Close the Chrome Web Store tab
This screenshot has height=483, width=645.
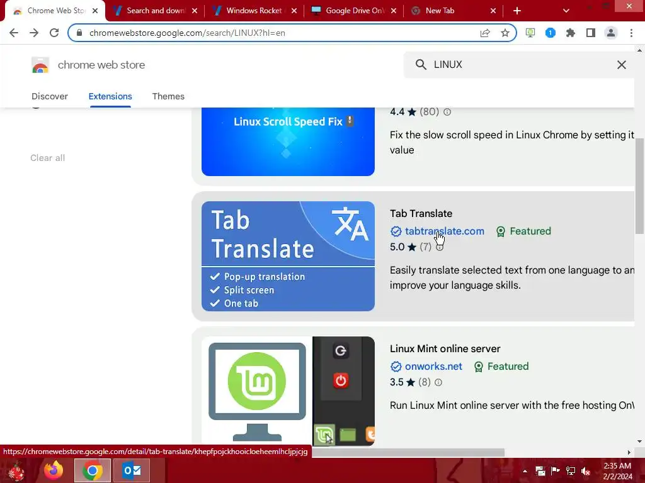point(95,11)
